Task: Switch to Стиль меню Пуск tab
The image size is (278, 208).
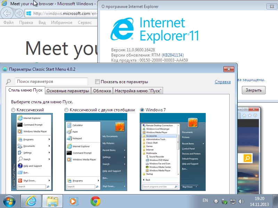Action: click(x=25, y=90)
